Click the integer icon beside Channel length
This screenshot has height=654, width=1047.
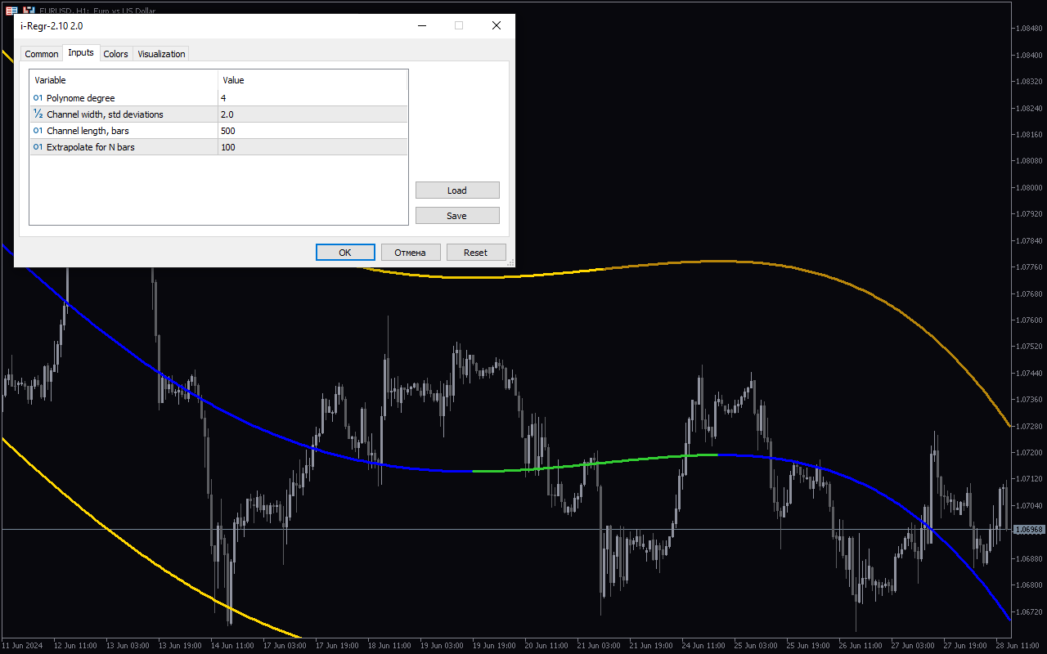(38, 131)
